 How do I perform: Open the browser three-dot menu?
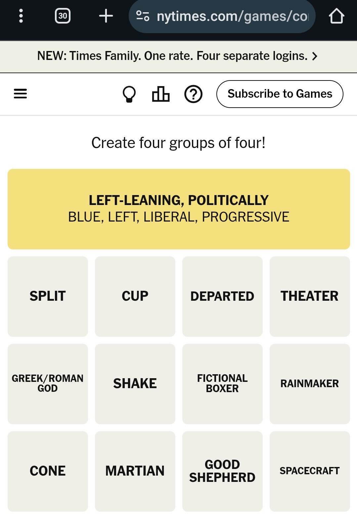pyautogui.click(x=21, y=16)
